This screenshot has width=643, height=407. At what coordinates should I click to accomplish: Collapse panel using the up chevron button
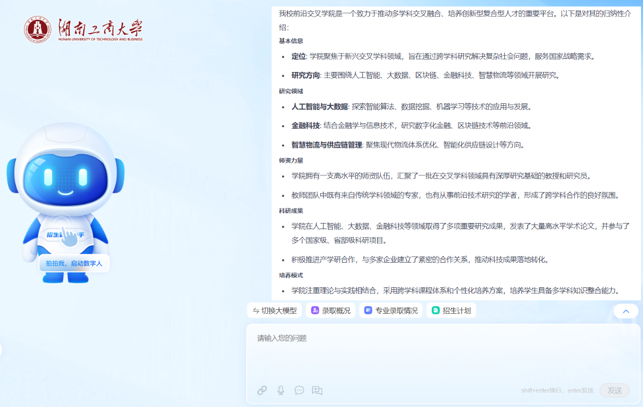626,311
